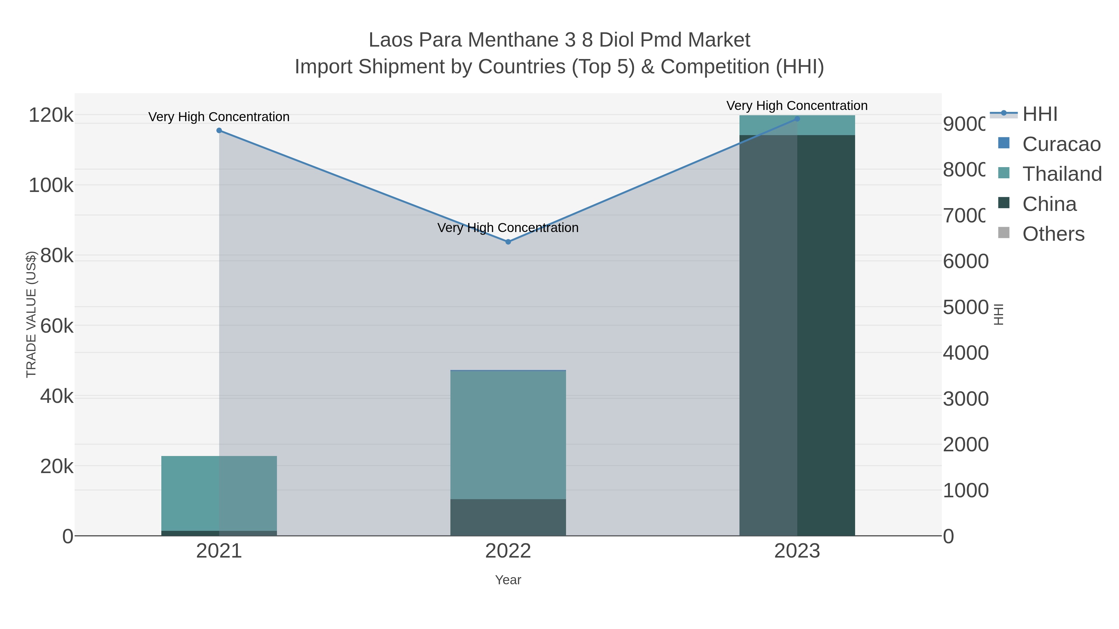Click the 'Year' axis title
Image resolution: width=1119 pixels, height=629 pixels.
[508, 580]
